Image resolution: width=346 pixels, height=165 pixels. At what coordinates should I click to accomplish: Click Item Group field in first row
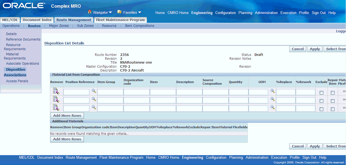[110, 92]
